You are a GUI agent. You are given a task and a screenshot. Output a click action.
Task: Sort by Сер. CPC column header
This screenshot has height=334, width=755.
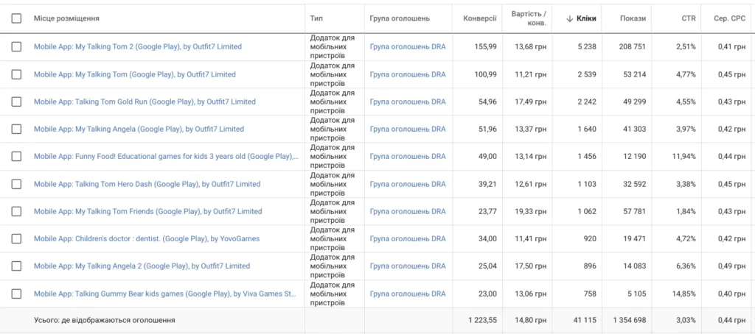pos(729,18)
